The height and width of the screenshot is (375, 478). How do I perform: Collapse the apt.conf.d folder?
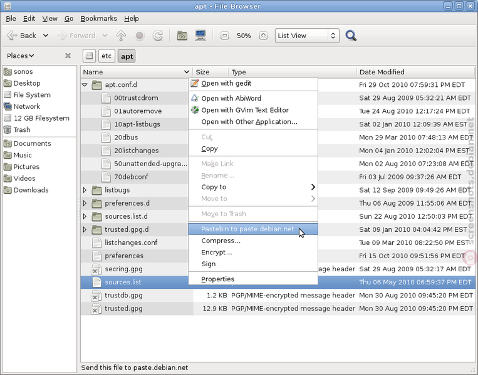85,85
